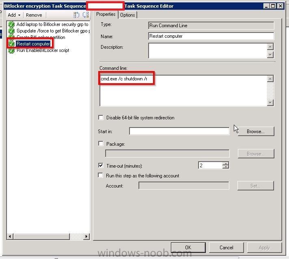The image size is (289, 259).
Task: Click green check icon of Run EnableBitLocker step
Action: pos(11,50)
